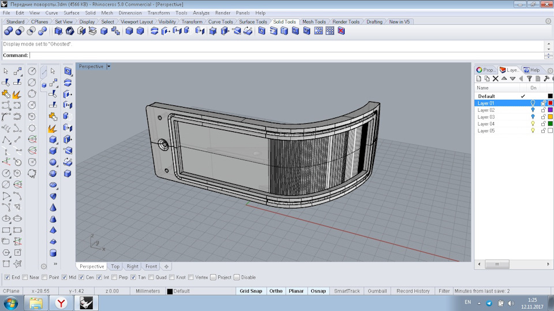The image size is (554, 311).
Task: Open the Prop panel tab
Action: pos(486,70)
